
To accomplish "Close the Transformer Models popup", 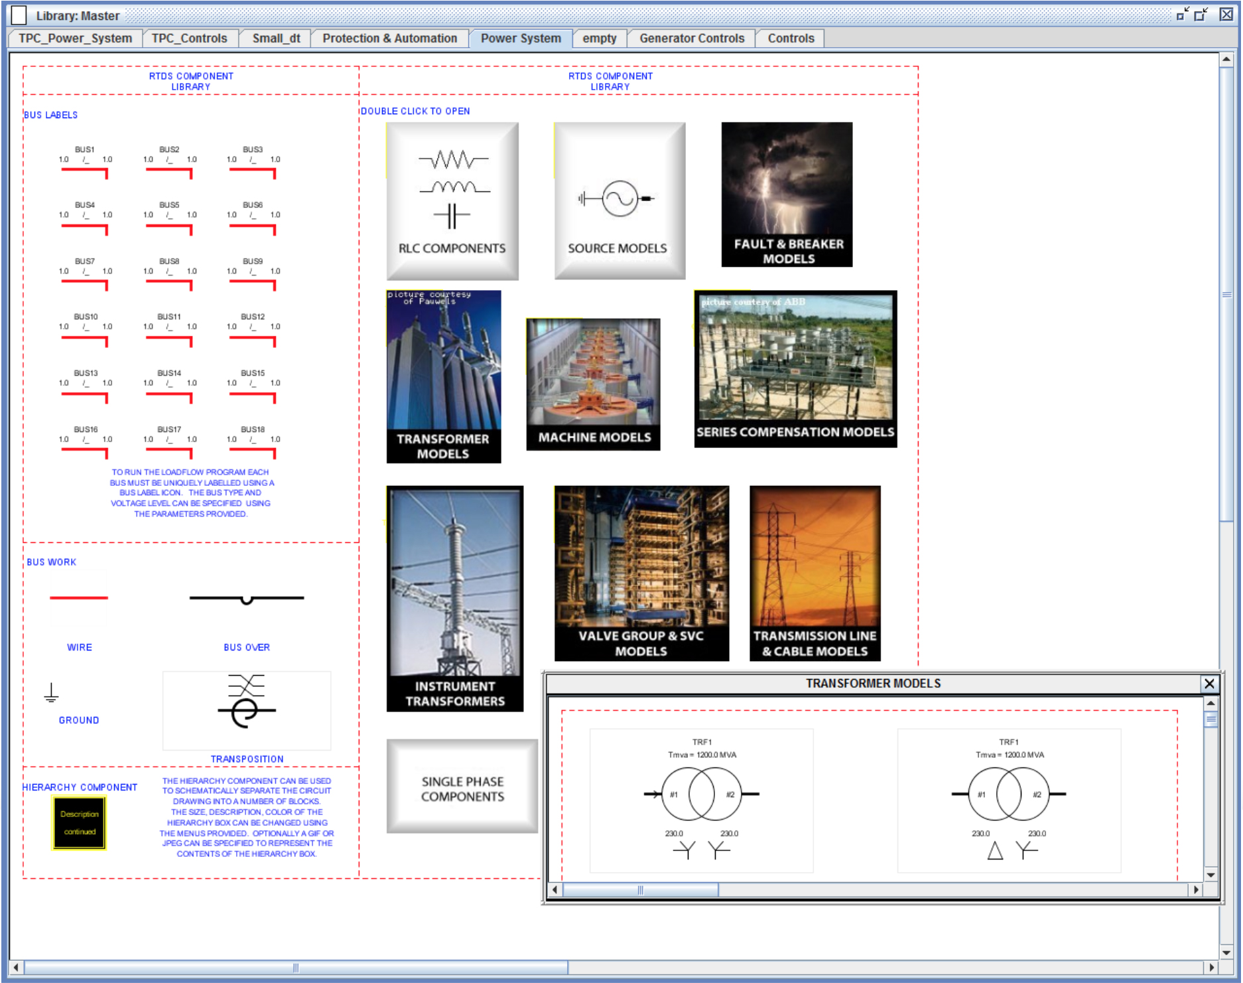I will 1209,684.
